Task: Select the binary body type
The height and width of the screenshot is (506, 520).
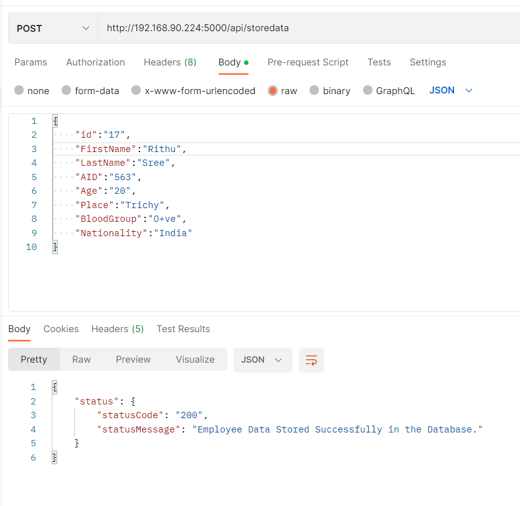Action: pos(329,90)
